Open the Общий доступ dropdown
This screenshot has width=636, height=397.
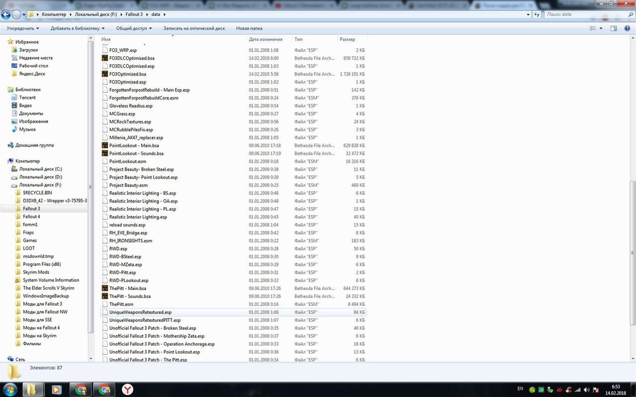click(134, 28)
